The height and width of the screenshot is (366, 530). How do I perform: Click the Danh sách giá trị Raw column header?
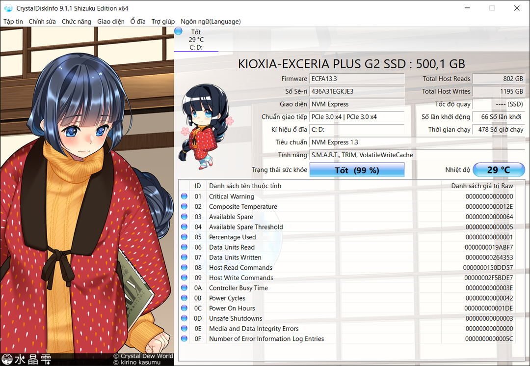(x=482, y=186)
